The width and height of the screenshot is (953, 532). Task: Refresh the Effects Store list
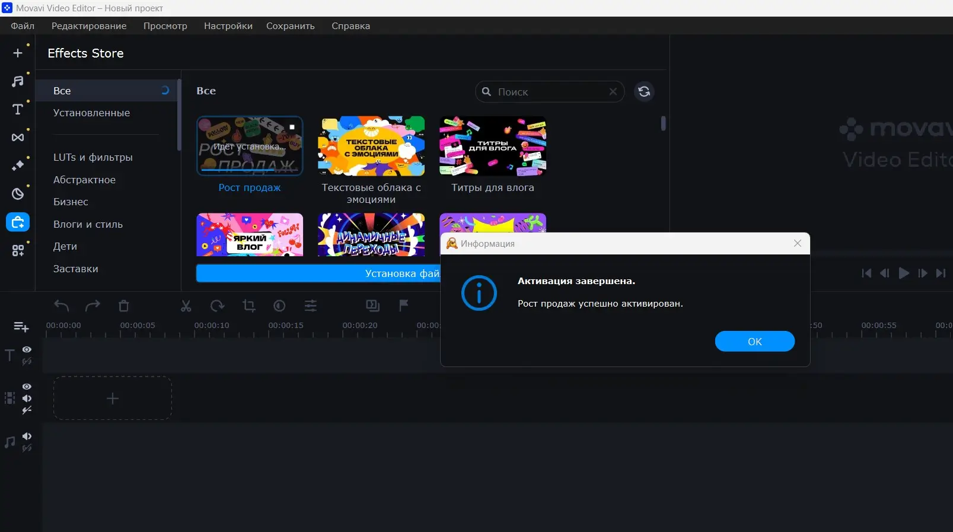click(644, 91)
